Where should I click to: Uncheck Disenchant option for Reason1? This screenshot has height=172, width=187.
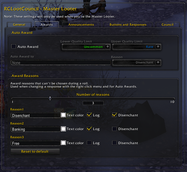point(114,115)
